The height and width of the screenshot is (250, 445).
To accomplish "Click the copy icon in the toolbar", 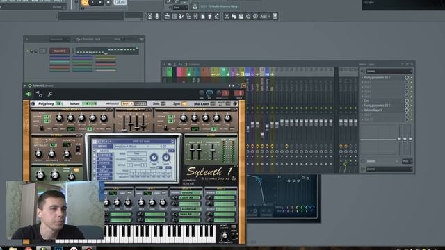I will pyautogui.click(x=234, y=17).
